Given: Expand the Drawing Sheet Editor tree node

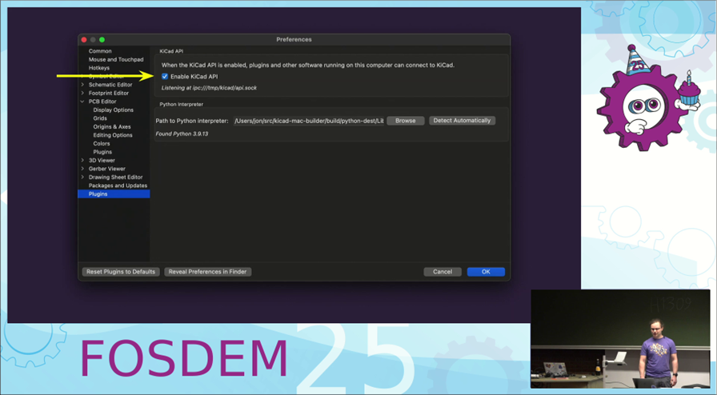Looking at the screenshot, I should click(x=82, y=177).
